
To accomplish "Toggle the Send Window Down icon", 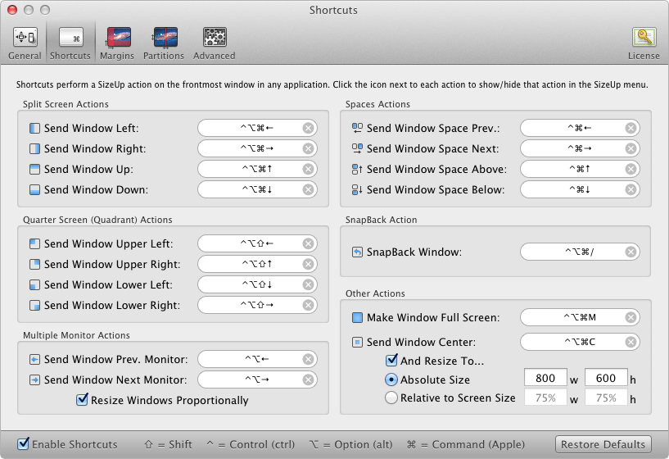I will (x=34, y=190).
